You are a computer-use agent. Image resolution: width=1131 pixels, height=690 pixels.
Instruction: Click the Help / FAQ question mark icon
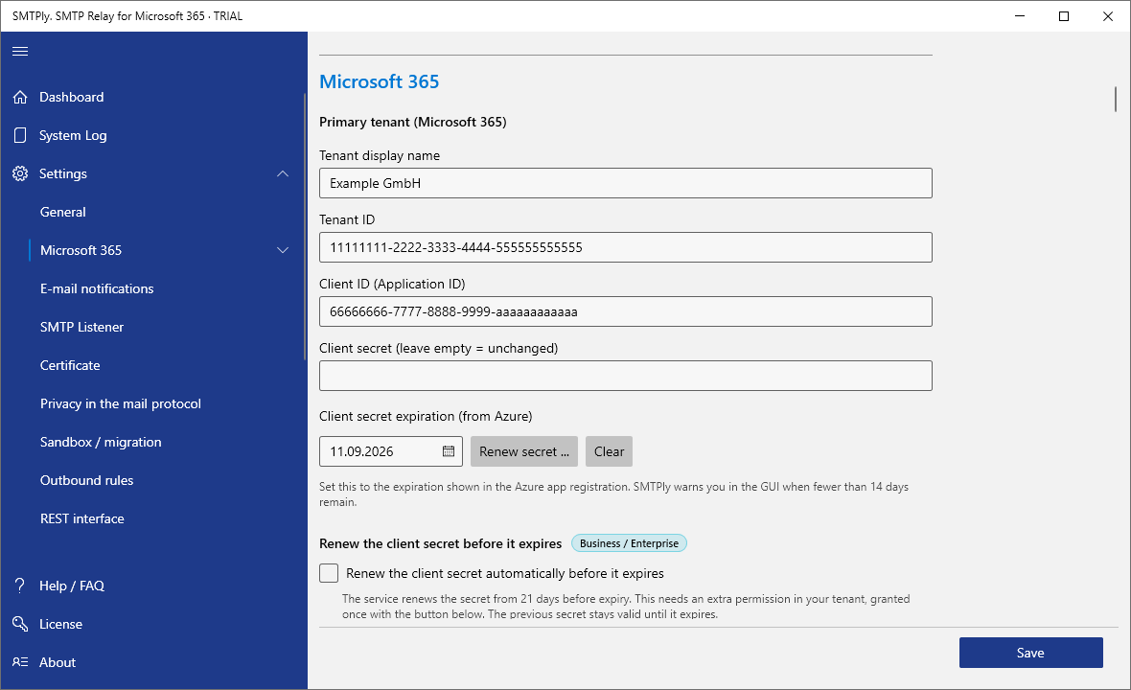[x=20, y=586]
